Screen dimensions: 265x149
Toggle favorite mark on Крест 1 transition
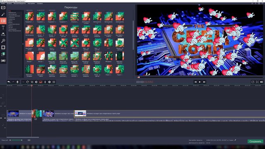click(60, 40)
